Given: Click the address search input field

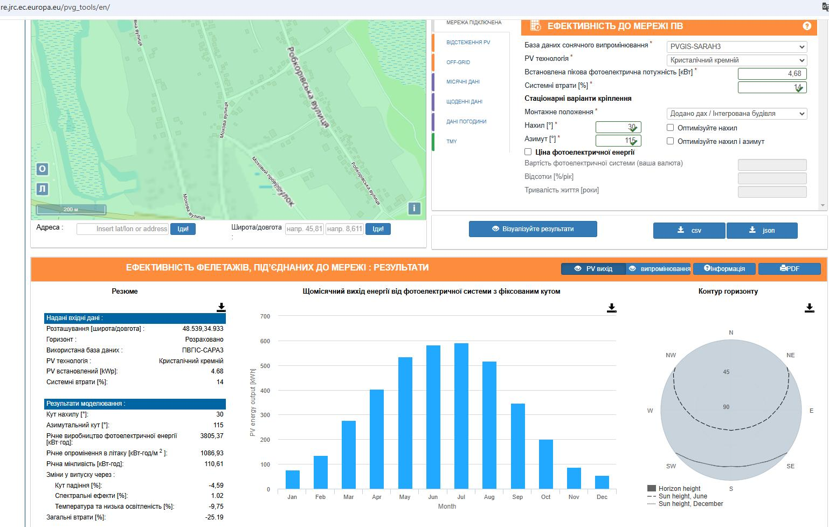Looking at the screenshot, I should (x=123, y=229).
